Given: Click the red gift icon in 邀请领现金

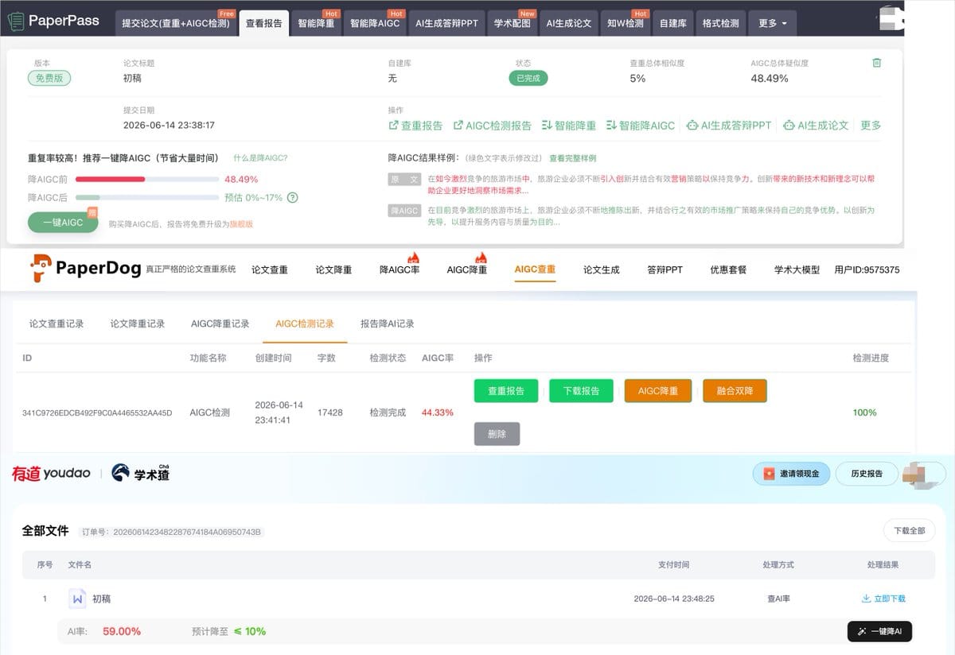Looking at the screenshot, I should pos(769,474).
